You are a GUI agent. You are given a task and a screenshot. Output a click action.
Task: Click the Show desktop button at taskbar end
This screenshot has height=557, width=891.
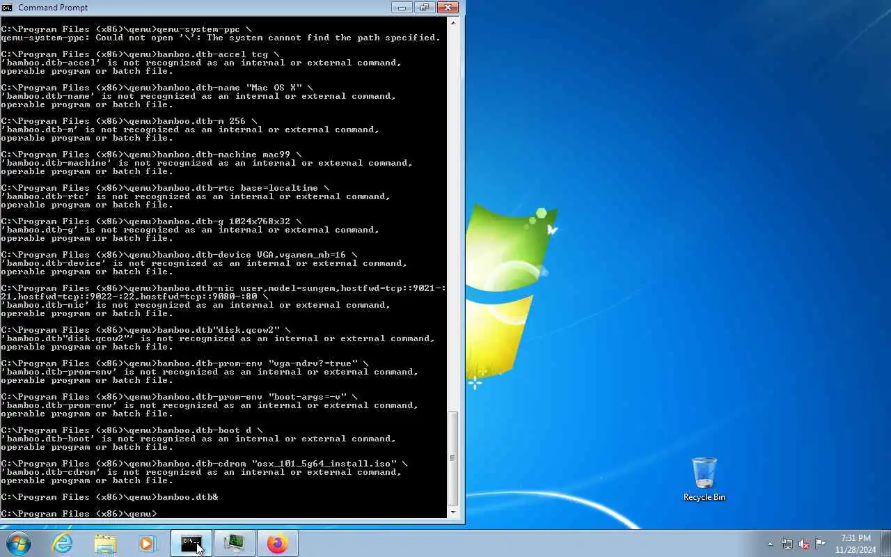(x=886, y=543)
